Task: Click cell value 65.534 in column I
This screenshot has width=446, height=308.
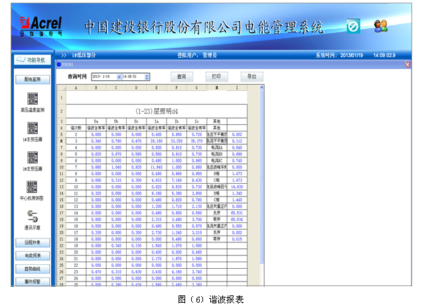Action: click(x=237, y=220)
